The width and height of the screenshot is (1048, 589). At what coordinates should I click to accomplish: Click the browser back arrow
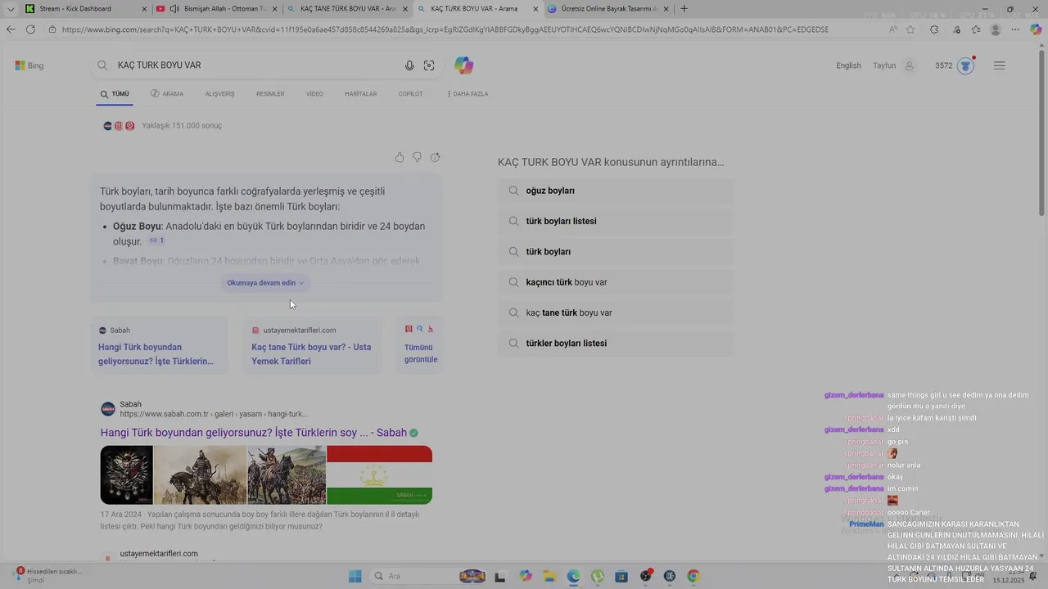pyautogui.click(x=11, y=29)
